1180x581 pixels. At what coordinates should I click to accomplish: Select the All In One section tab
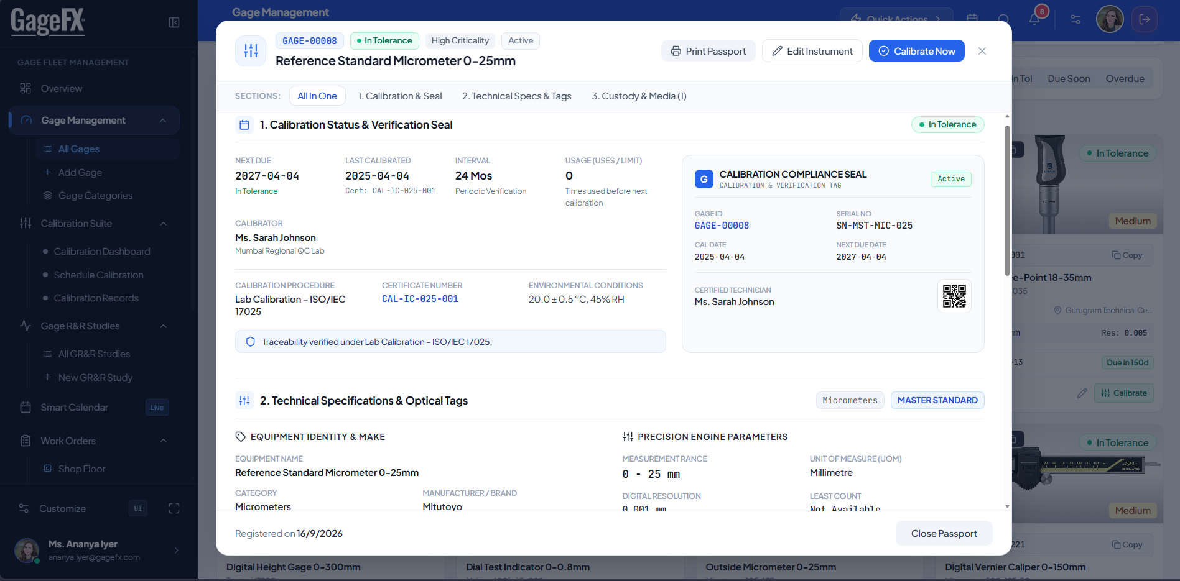point(317,96)
